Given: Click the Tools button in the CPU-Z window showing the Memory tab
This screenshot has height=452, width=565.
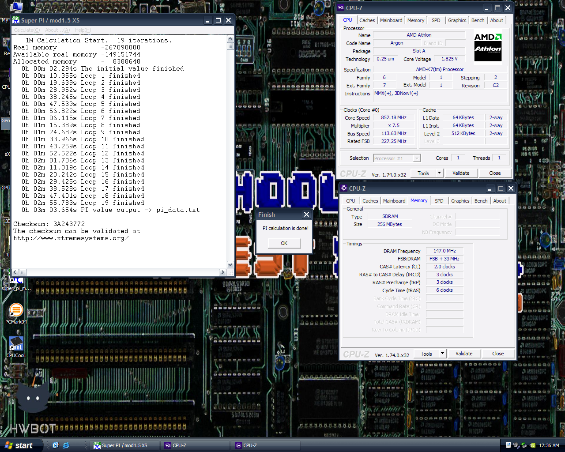Looking at the screenshot, I should click(x=426, y=354).
